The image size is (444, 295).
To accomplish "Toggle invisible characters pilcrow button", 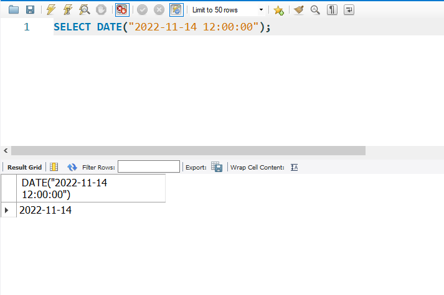I will (x=332, y=10).
